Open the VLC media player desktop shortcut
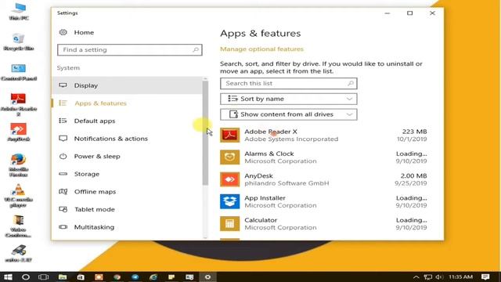 (x=18, y=196)
